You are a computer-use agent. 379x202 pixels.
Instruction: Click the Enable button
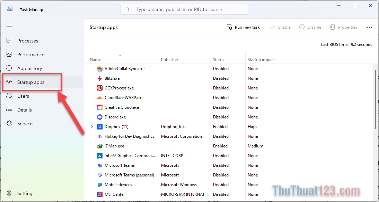[x=280, y=27]
